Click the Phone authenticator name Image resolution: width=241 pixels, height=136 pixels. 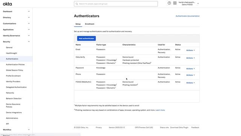tap(78, 74)
